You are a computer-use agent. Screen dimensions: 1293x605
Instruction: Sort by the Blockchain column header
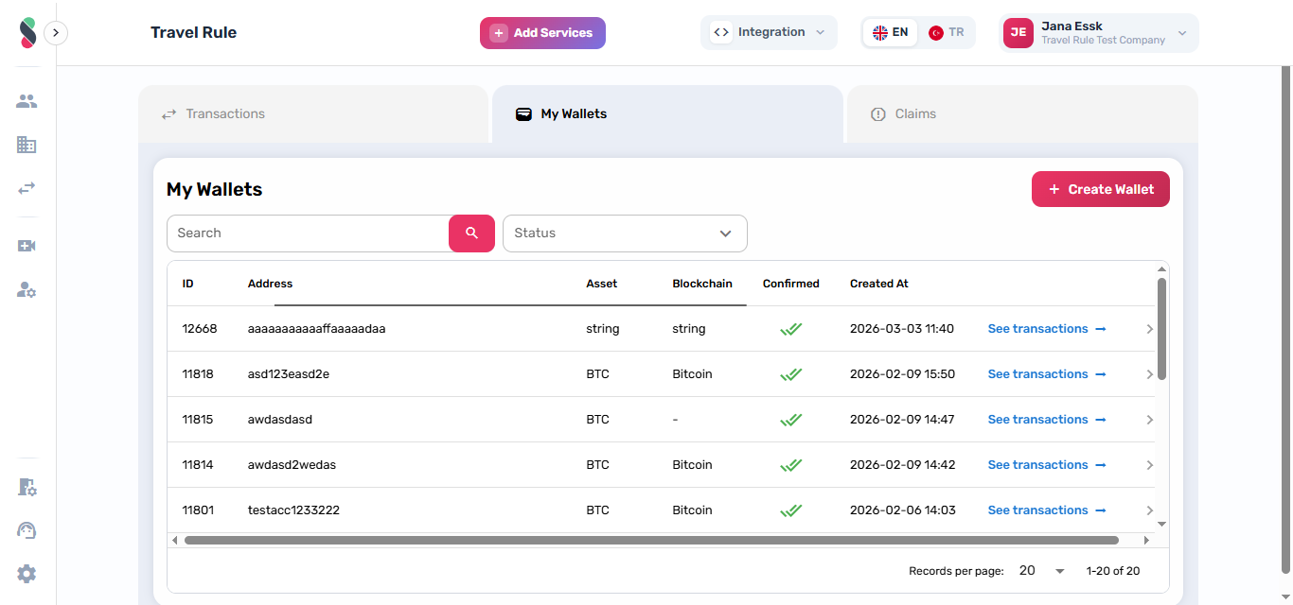tap(702, 284)
